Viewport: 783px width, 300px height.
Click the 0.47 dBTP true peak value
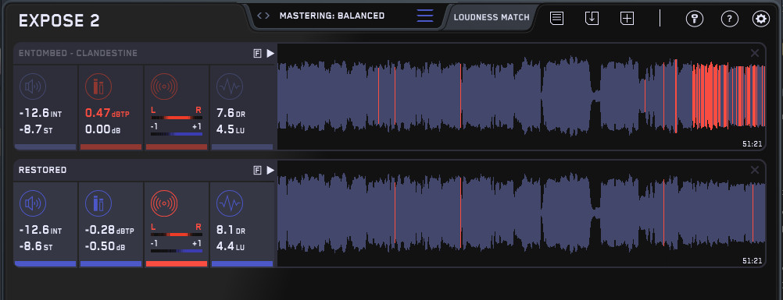point(108,113)
